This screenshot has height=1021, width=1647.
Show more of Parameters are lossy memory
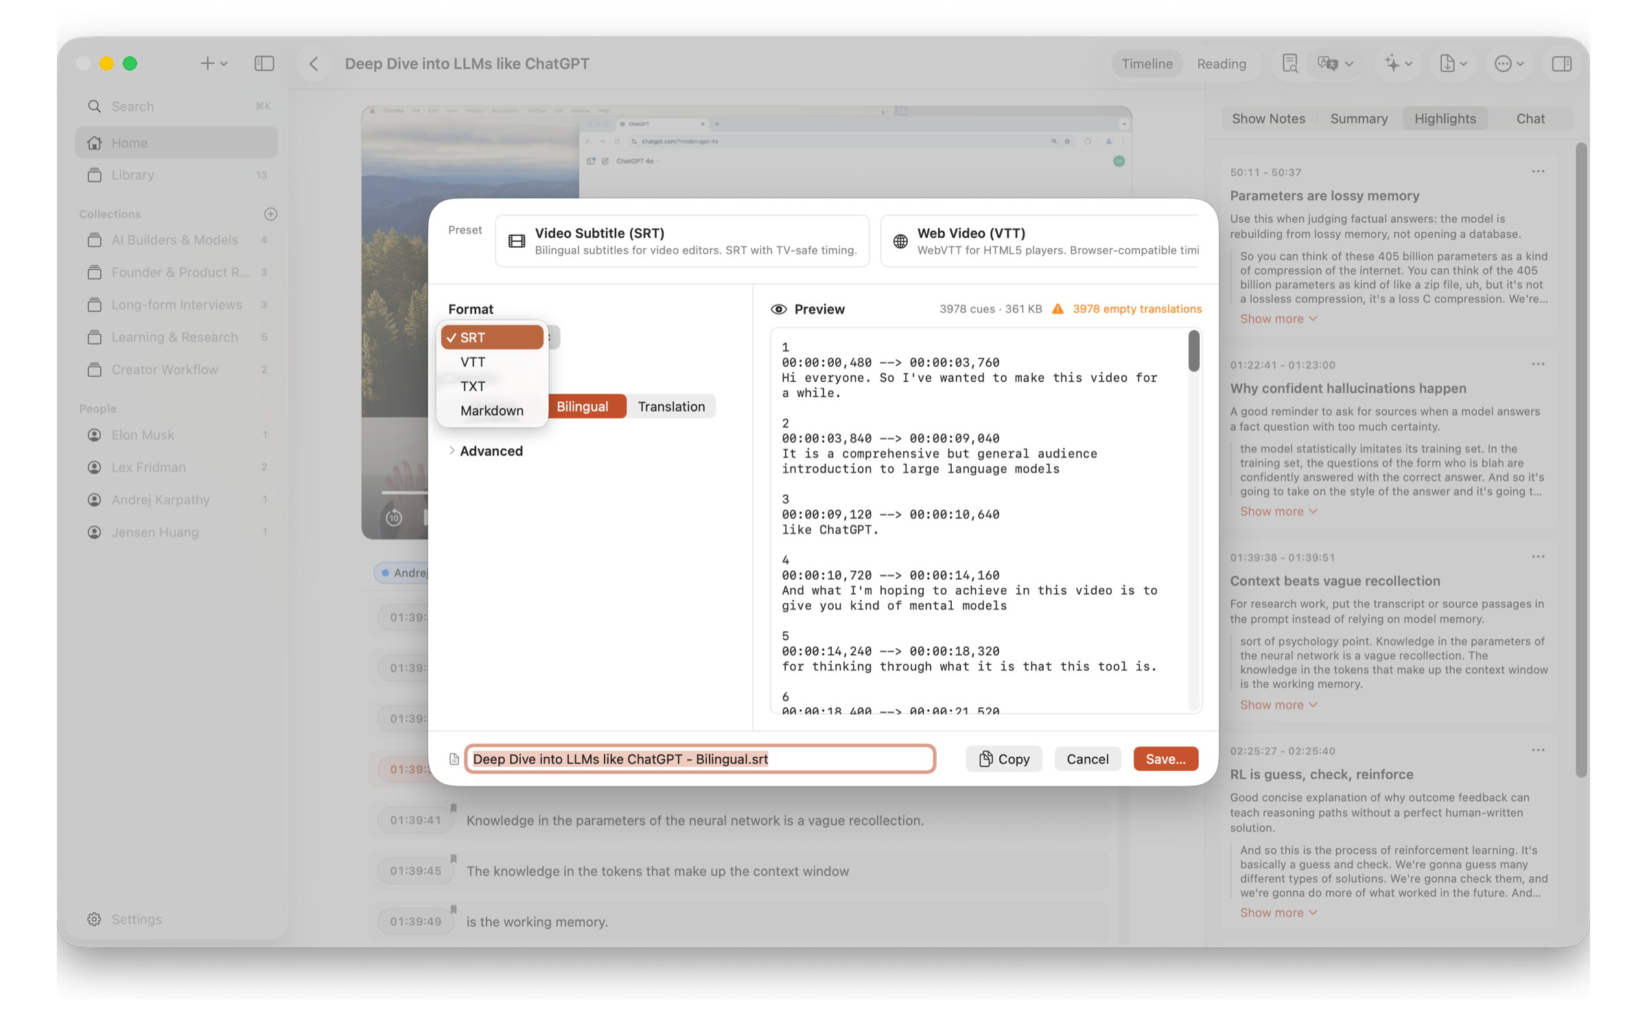pos(1278,318)
